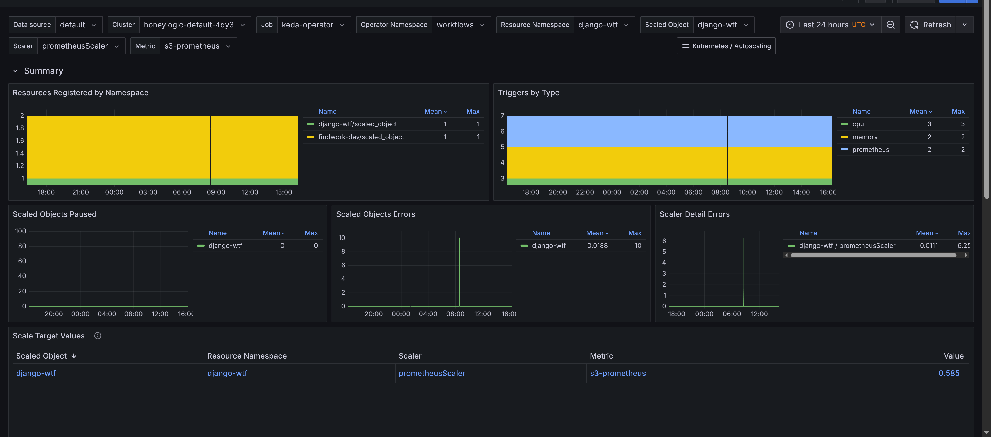Collapse the Summary section
The height and width of the screenshot is (437, 991).
point(15,71)
